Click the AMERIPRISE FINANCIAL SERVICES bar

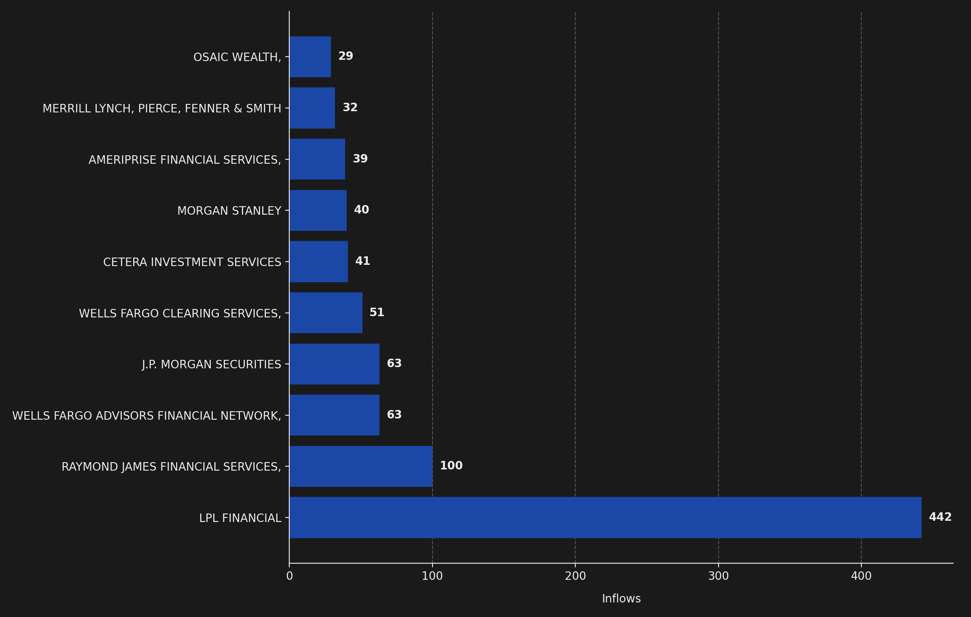317,159
